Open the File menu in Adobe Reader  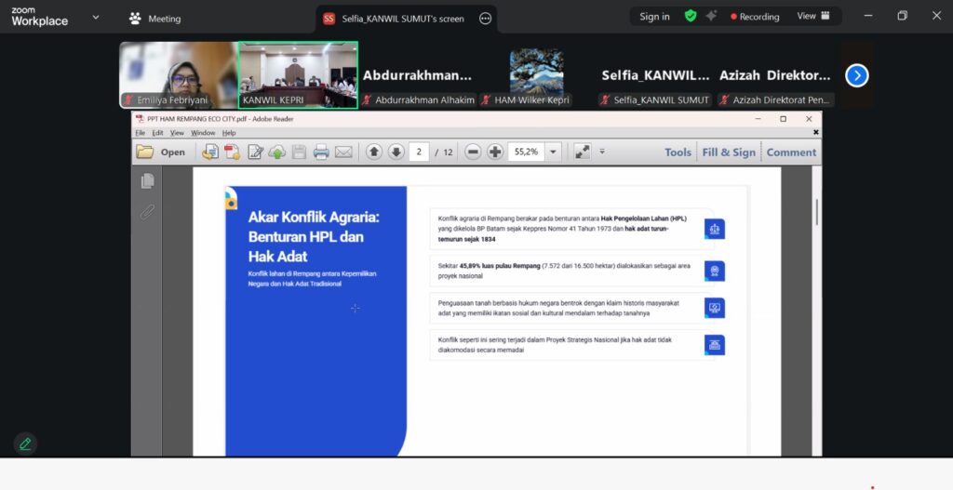141,132
